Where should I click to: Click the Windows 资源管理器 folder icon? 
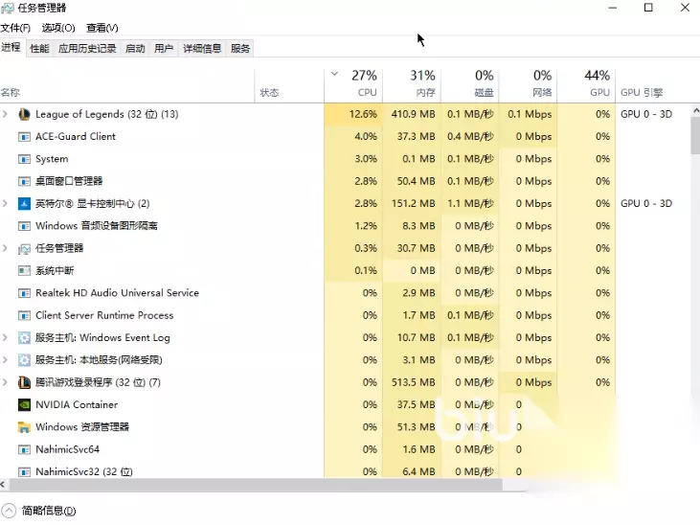coord(24,427)
